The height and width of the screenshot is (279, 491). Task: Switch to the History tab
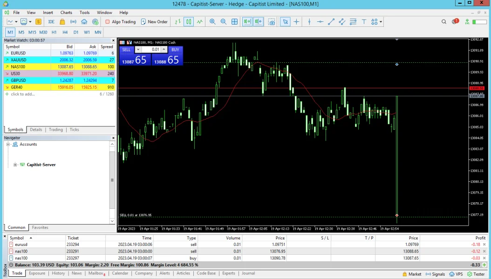[x=58, y=273]
